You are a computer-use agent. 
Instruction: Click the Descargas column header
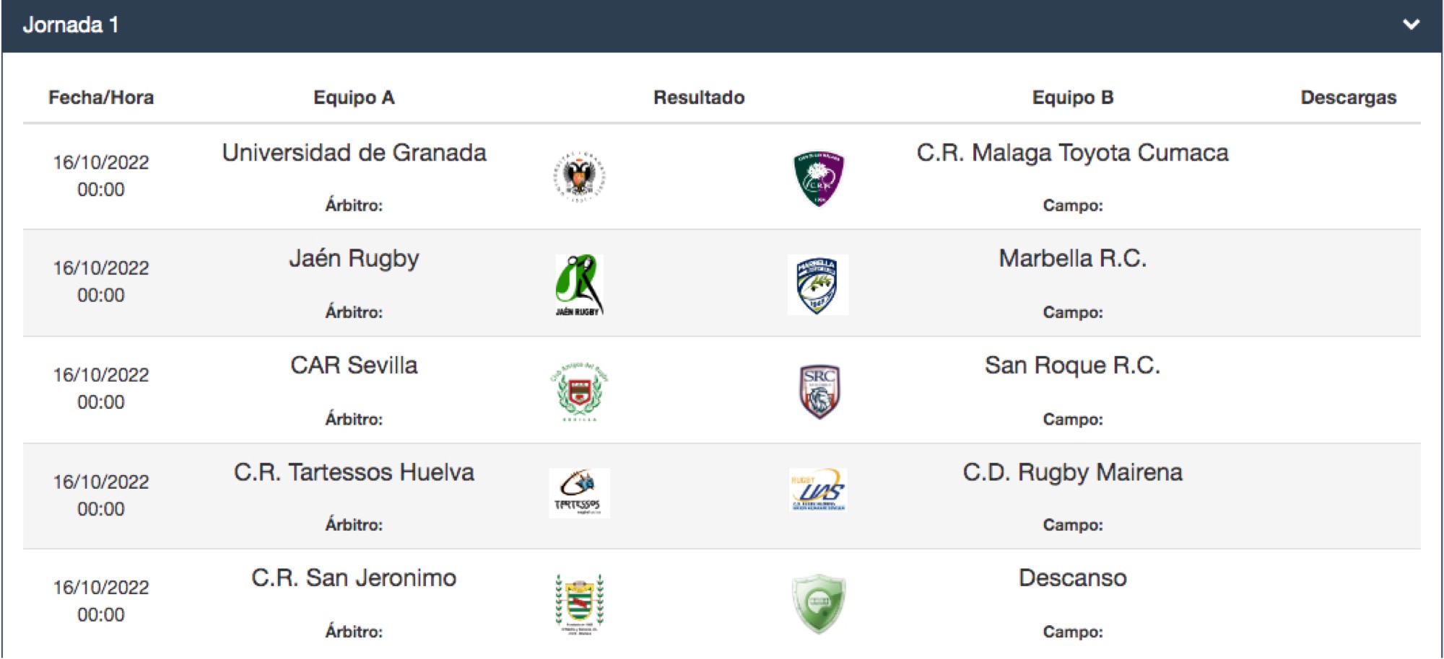click(x=1349, y=97)
